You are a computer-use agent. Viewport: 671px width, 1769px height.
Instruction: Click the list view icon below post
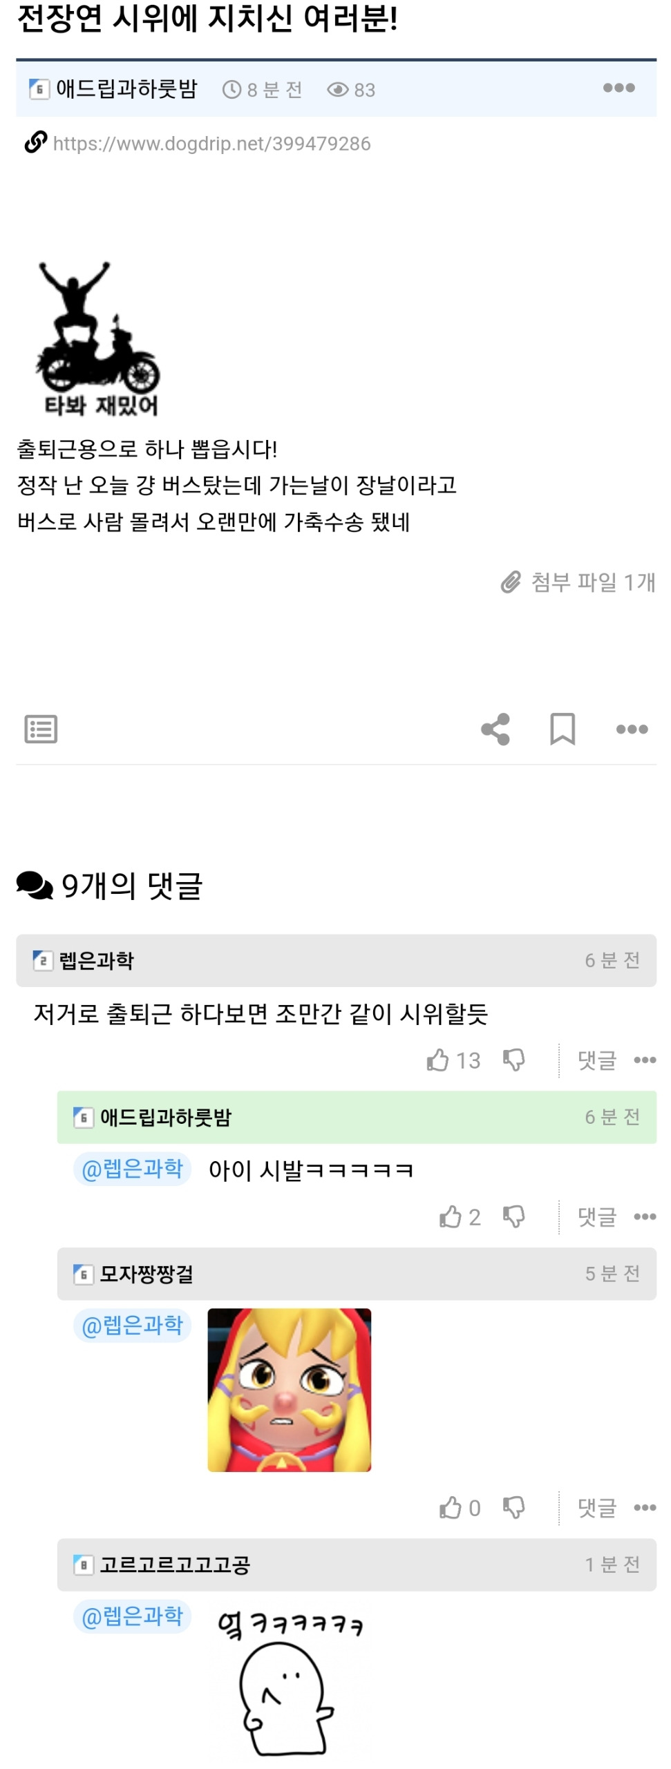[x=41, y=729]
